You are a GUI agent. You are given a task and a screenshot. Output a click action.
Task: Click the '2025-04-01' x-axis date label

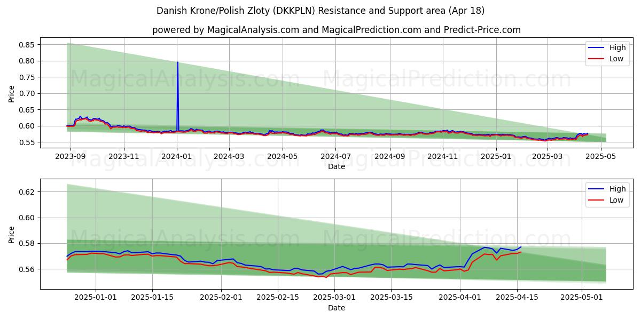click(460, 298)
